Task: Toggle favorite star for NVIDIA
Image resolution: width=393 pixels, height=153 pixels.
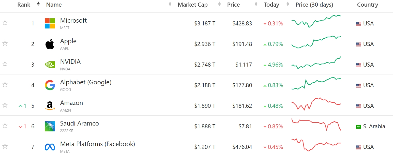Action: pos(5,64)
